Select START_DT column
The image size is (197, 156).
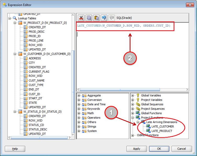coord(35,98)
